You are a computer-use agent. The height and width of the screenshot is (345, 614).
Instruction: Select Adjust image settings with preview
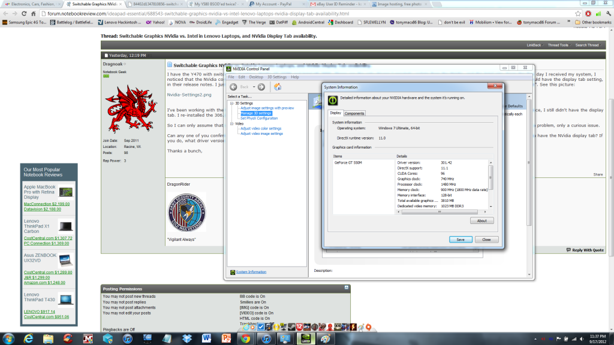coord(267,108)
